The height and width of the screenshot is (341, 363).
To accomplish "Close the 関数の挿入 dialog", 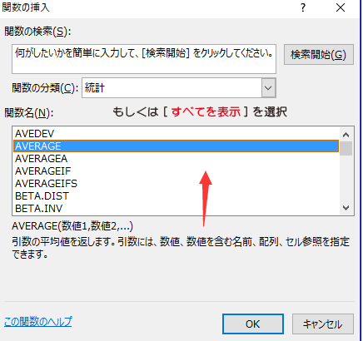I will (341, 7).
